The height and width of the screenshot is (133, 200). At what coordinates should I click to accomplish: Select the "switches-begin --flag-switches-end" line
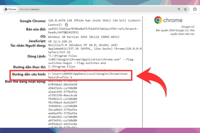coord(77,63)
